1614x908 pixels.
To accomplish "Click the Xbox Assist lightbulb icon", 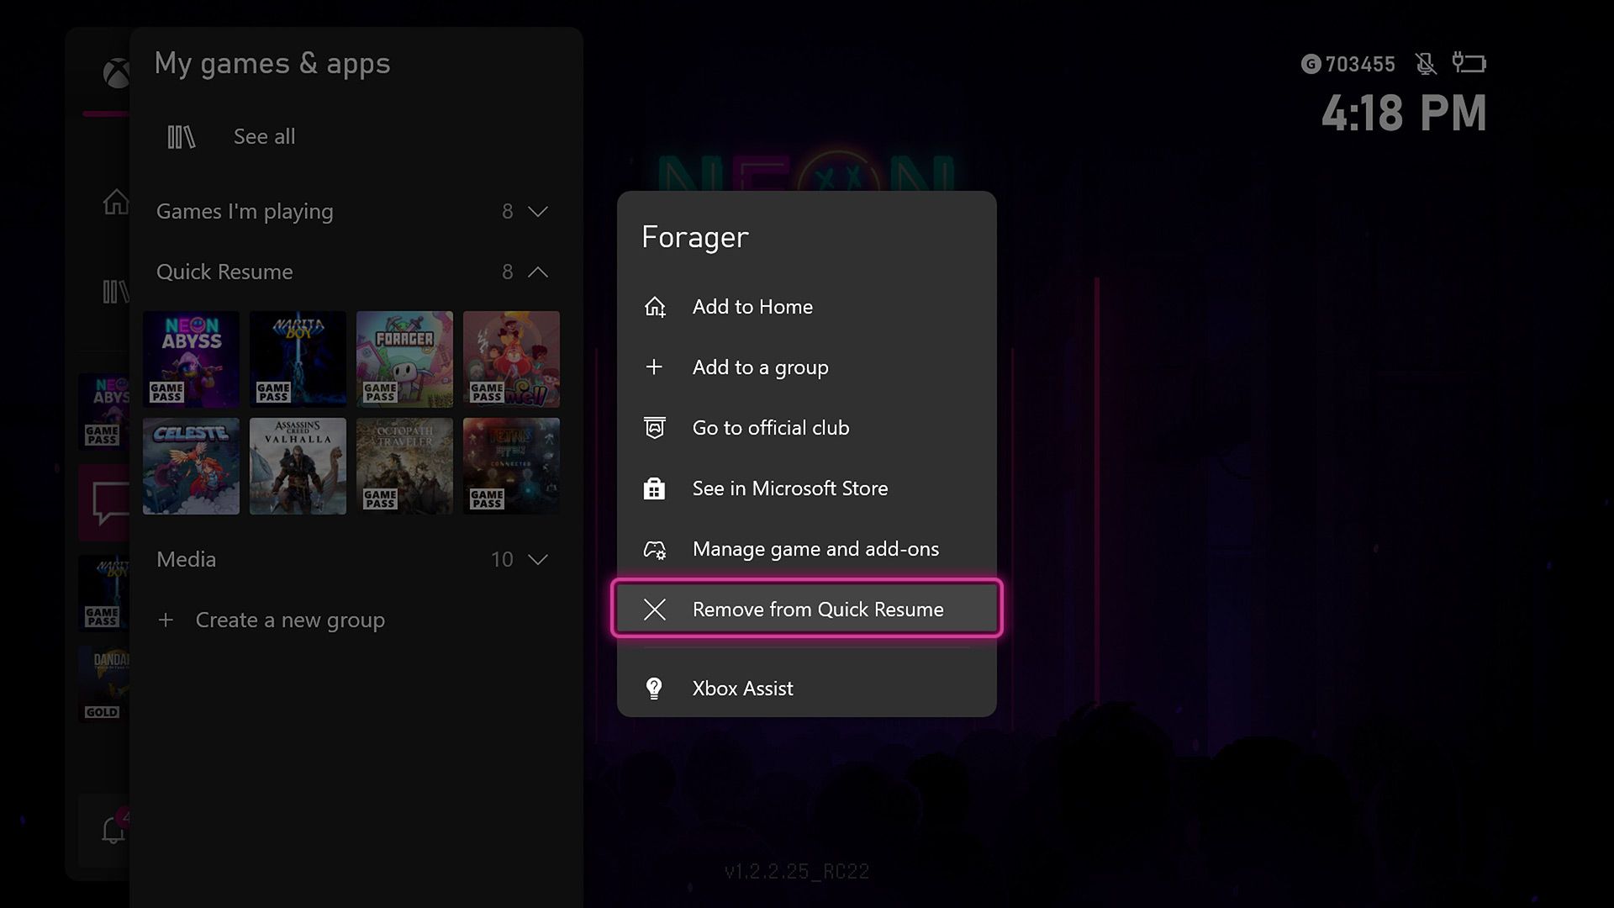I will 654,689.
